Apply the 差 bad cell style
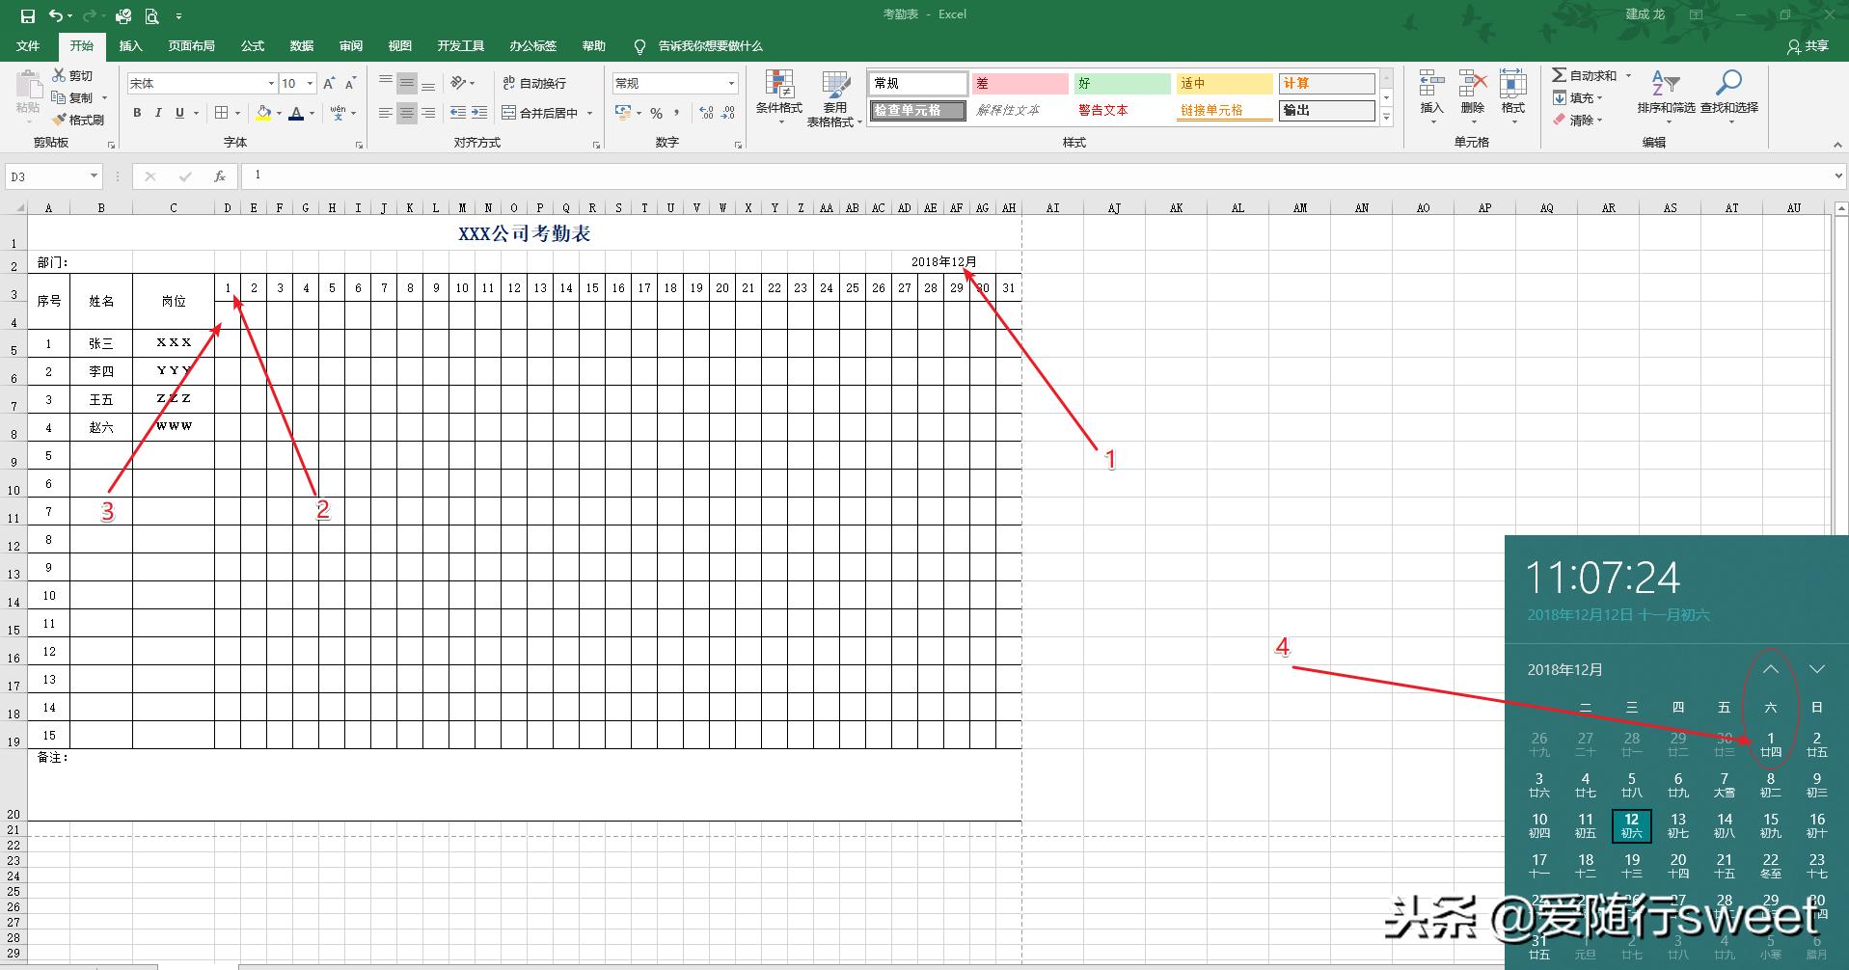 [x=1020, y=84]
